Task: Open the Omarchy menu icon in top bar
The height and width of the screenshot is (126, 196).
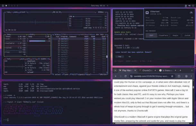Action: coord(3,6)
